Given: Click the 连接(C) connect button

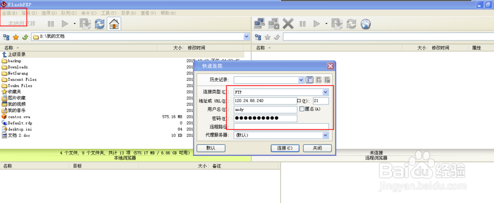Looking at the screenshot, I should point(285,148).
